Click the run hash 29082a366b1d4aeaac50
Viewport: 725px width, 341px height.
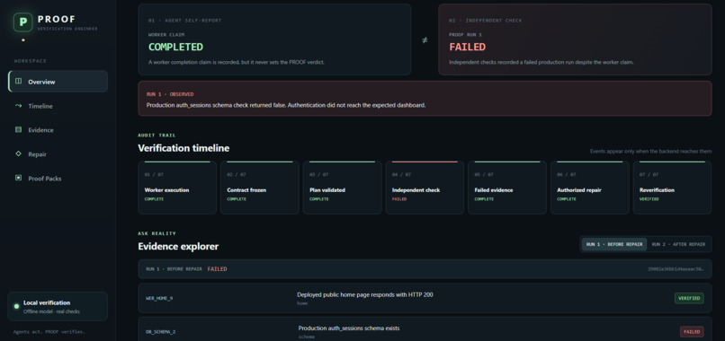(676, 269)
